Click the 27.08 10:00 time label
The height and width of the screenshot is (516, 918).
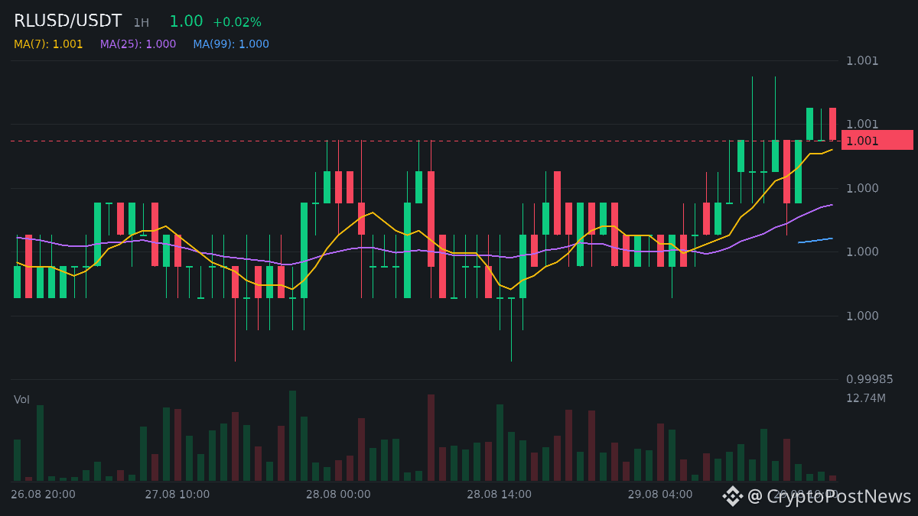point(177,495)
